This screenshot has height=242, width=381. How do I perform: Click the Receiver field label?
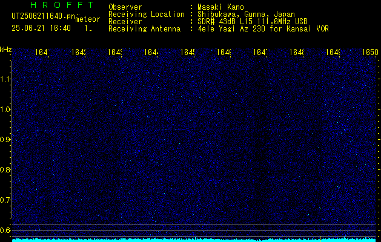pos(125,22)
